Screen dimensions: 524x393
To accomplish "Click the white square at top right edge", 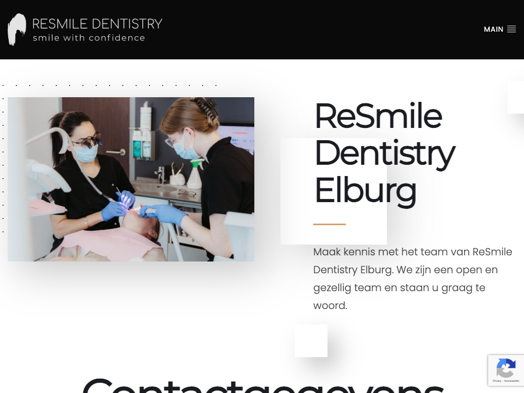I will pyautogui.click(x=516, y=97).
